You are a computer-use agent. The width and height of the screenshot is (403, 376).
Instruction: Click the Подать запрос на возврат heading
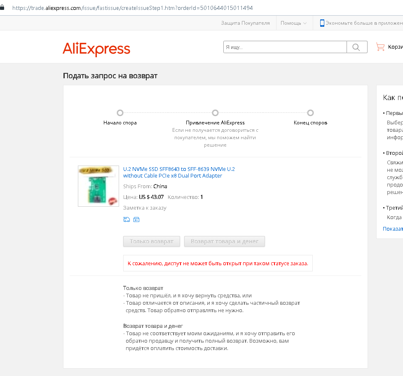(110, 76)
